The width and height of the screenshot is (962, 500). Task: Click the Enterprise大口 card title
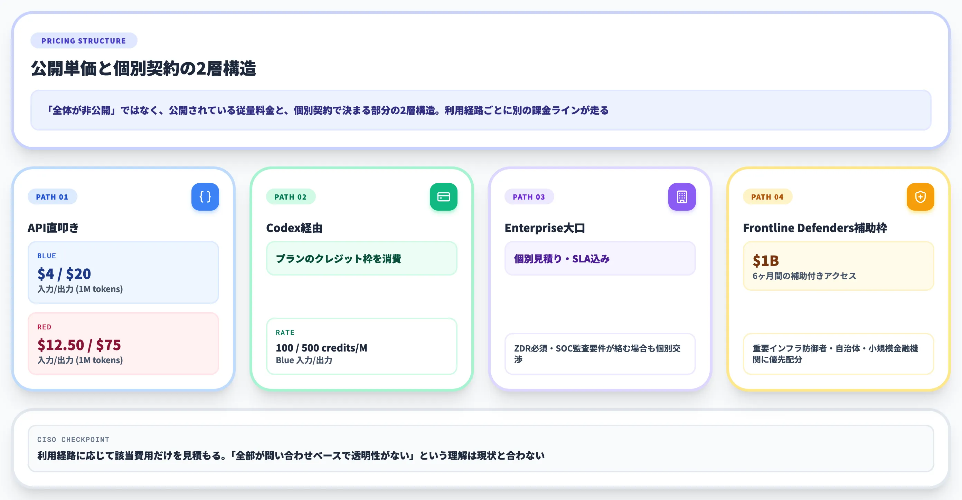pos(545,228)
